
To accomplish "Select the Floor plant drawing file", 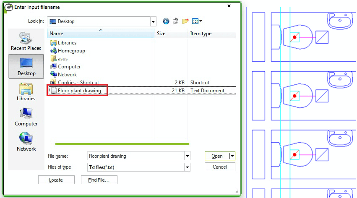I will [79, 91].
